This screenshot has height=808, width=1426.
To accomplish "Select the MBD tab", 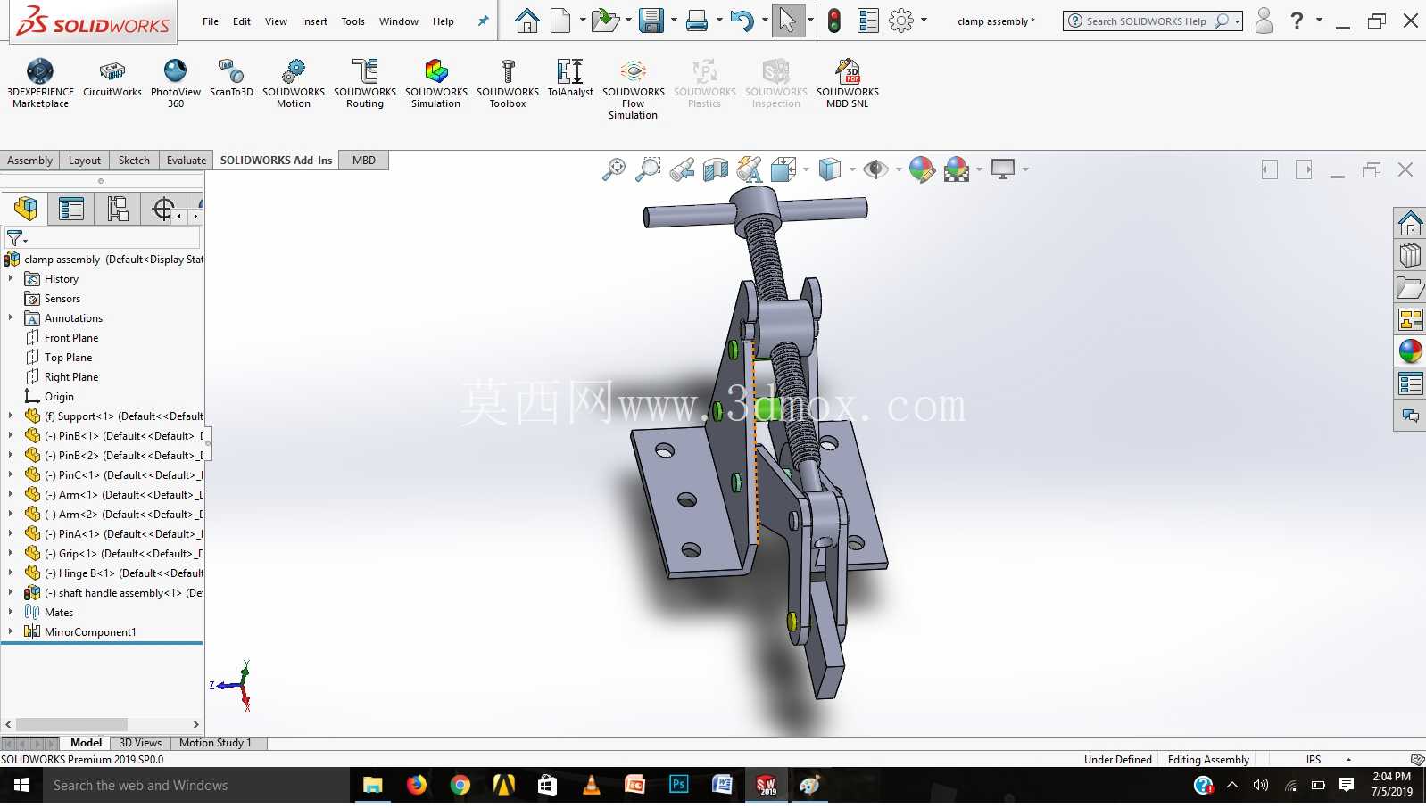I will tap(364, 161).
